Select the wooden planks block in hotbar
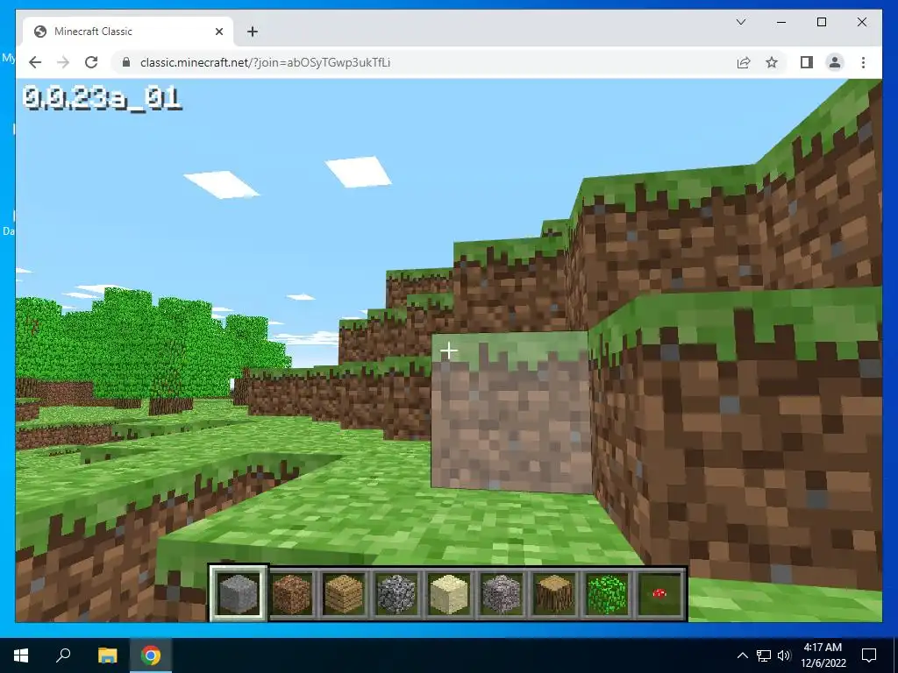The height and width of the screenshot is (673, 898). click(343, 594)
